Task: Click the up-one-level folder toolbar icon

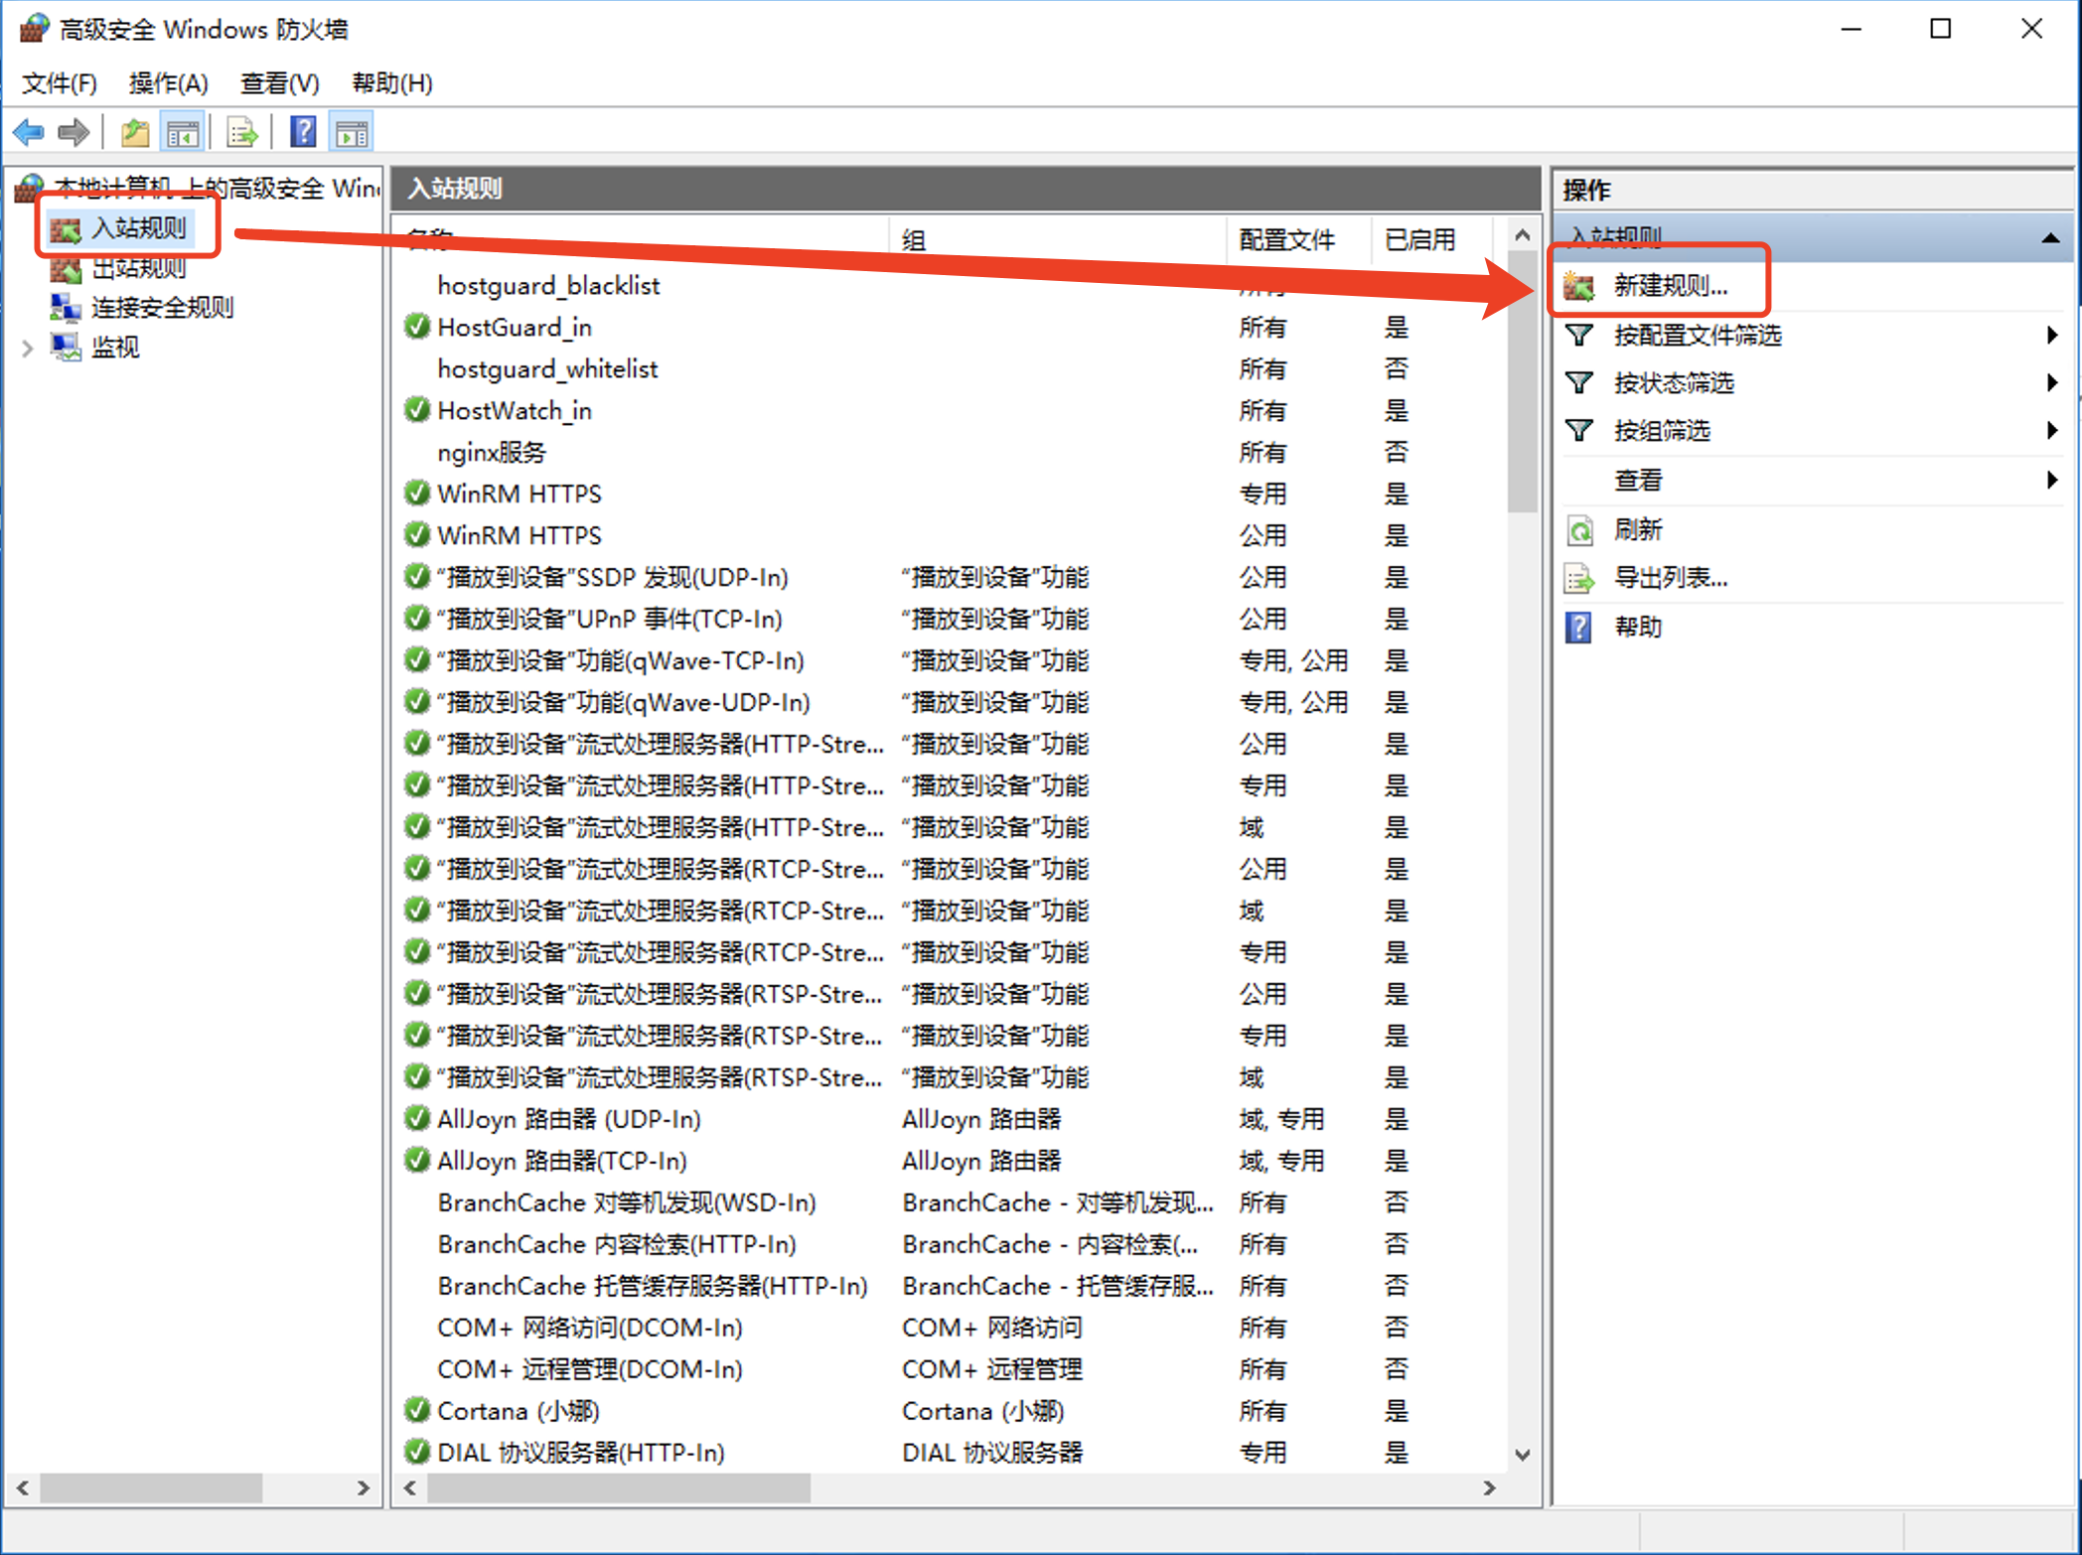Action: (x=135, y=132)
